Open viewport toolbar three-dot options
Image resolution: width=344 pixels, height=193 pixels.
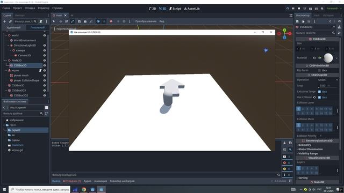(130, 21)
